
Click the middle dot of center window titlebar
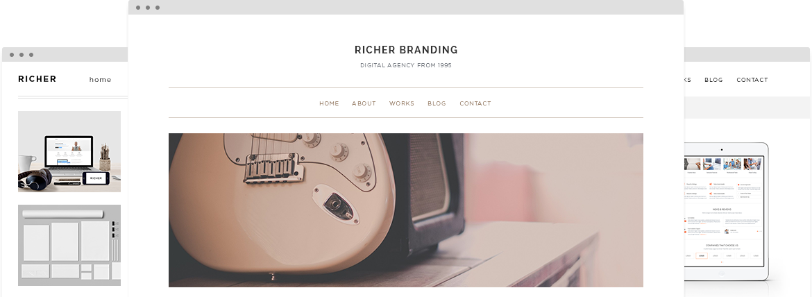[x=148, y=8]
